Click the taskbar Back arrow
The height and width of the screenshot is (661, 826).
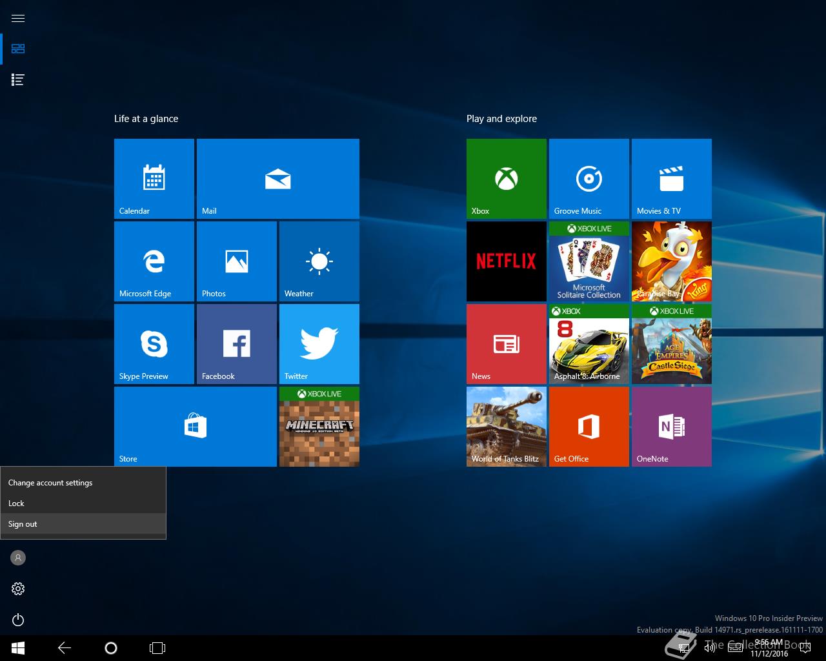tap(65, 648)
